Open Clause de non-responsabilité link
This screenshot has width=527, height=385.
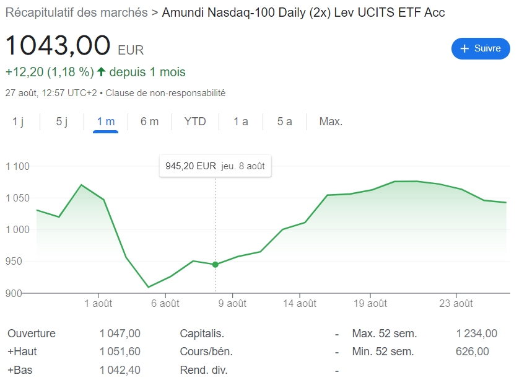(x=165, y=93)
